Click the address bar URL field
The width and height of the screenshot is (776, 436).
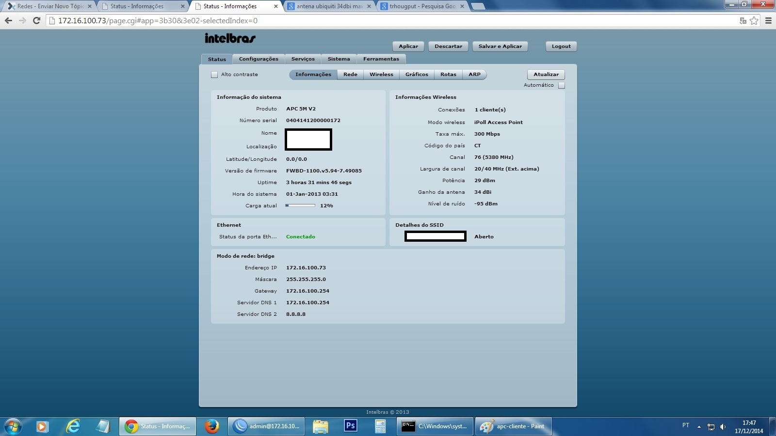[388, 21]
